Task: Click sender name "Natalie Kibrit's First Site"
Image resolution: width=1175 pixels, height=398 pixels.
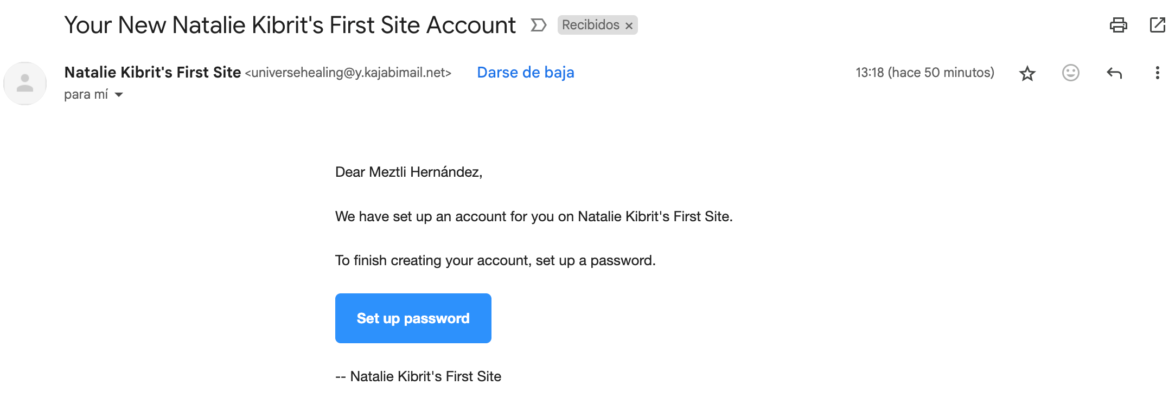Action: [152, 73]
